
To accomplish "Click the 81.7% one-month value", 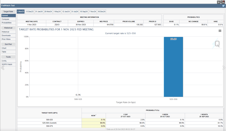I will [220, 123].
